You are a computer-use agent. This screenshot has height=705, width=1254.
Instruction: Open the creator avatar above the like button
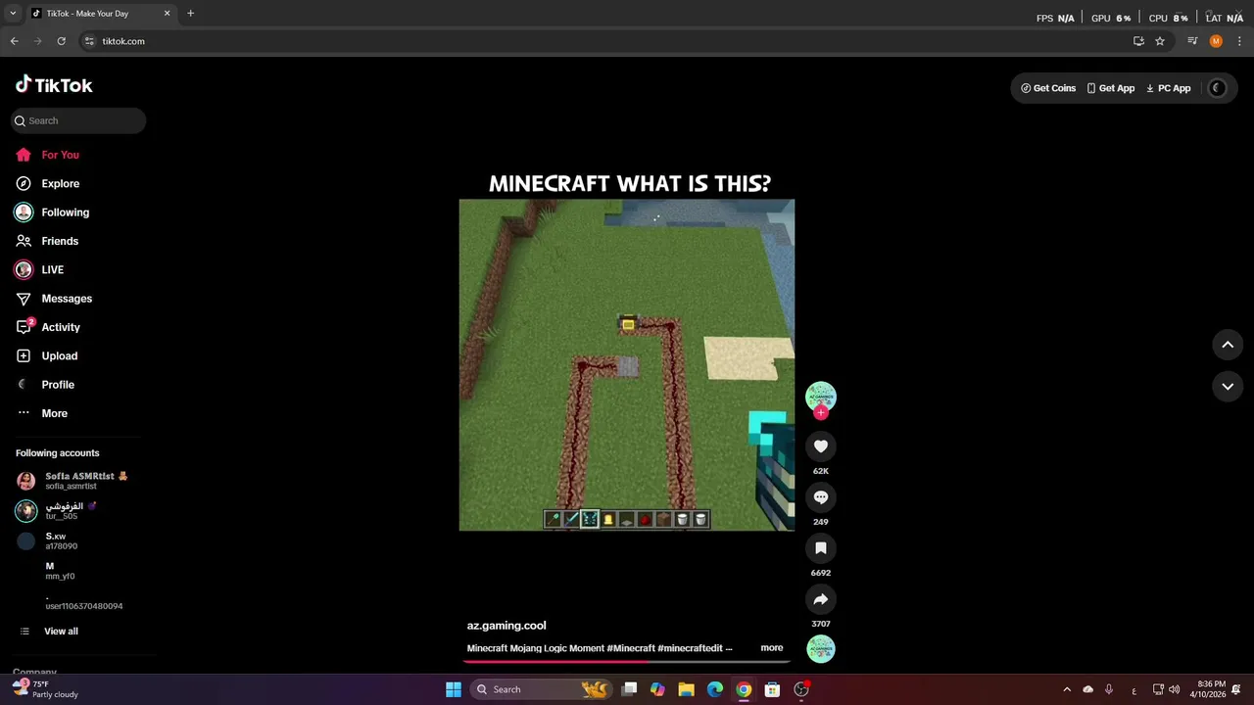click(821, 397)
